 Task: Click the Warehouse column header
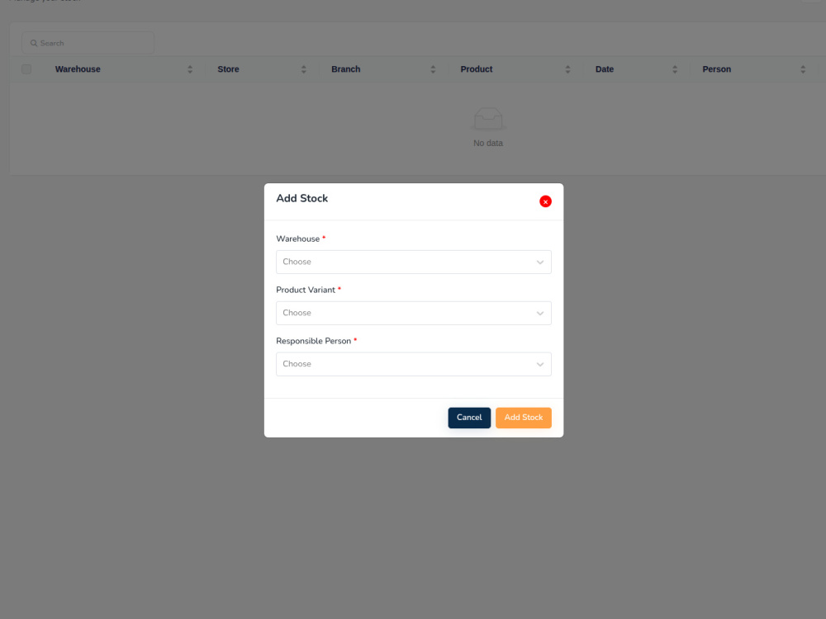click(x=78, y=69)
